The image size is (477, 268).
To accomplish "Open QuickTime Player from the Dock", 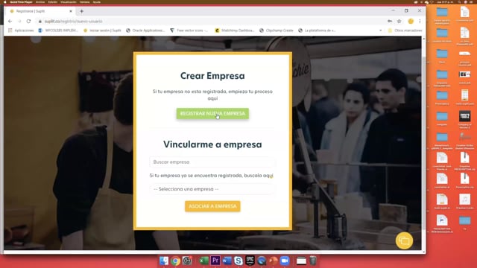I will 262,261.
